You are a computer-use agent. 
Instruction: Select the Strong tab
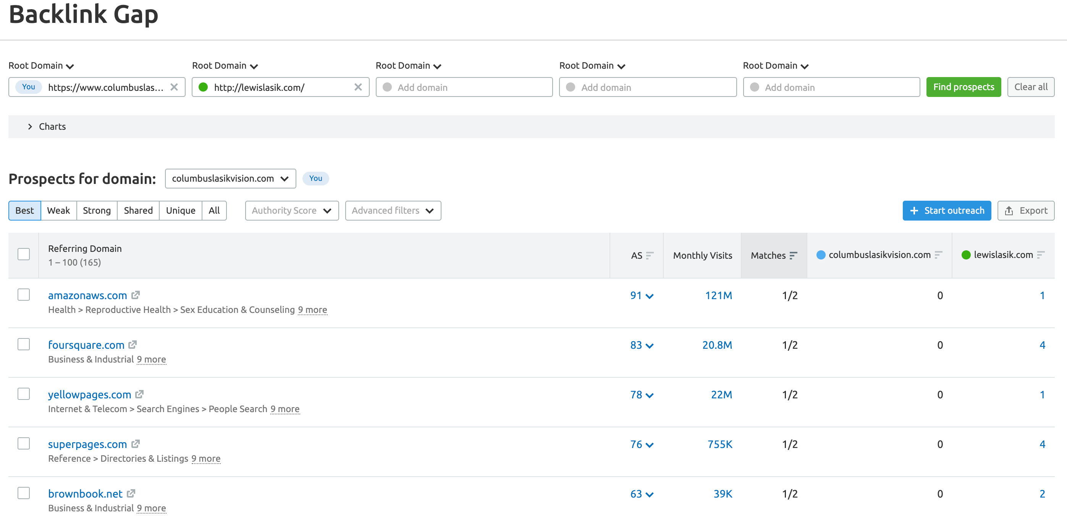click(x=97, y=211)
